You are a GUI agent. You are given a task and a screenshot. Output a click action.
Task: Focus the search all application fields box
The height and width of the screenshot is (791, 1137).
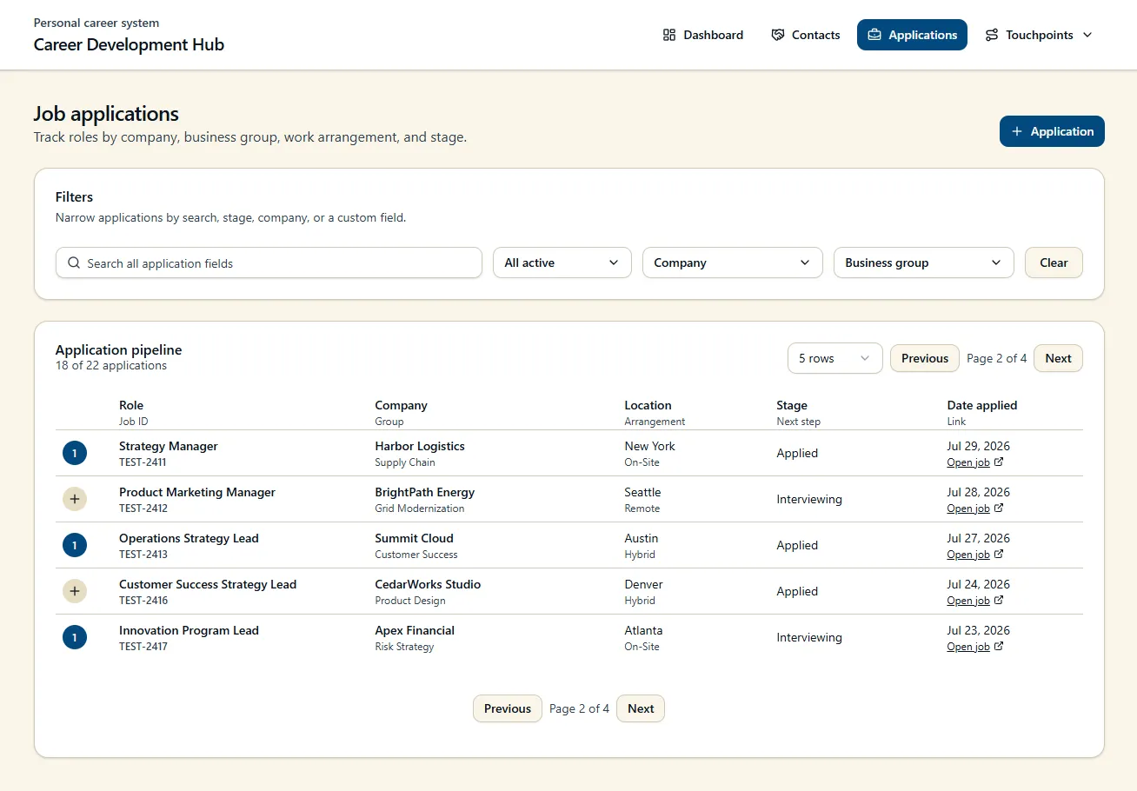click(269, 263)
